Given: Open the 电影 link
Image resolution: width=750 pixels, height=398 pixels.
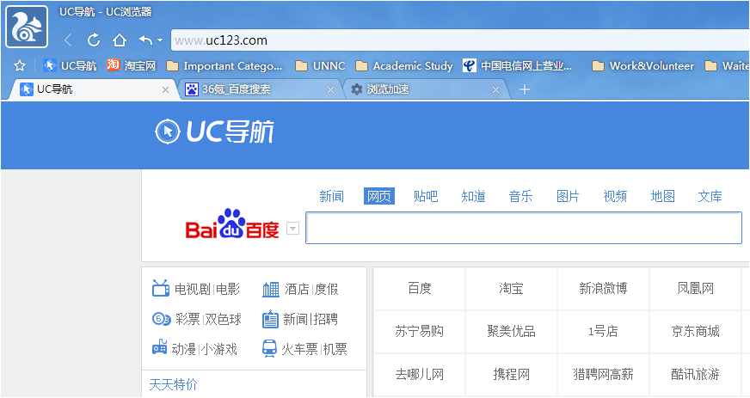Looking at the screenshot, I should pos(228,289).
